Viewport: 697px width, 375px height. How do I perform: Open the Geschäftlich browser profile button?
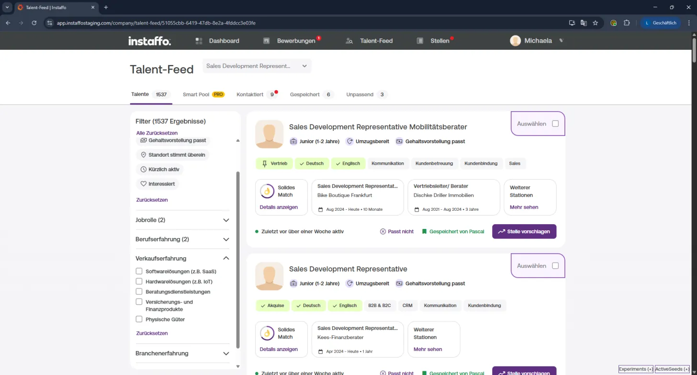(x=661, y=23)
